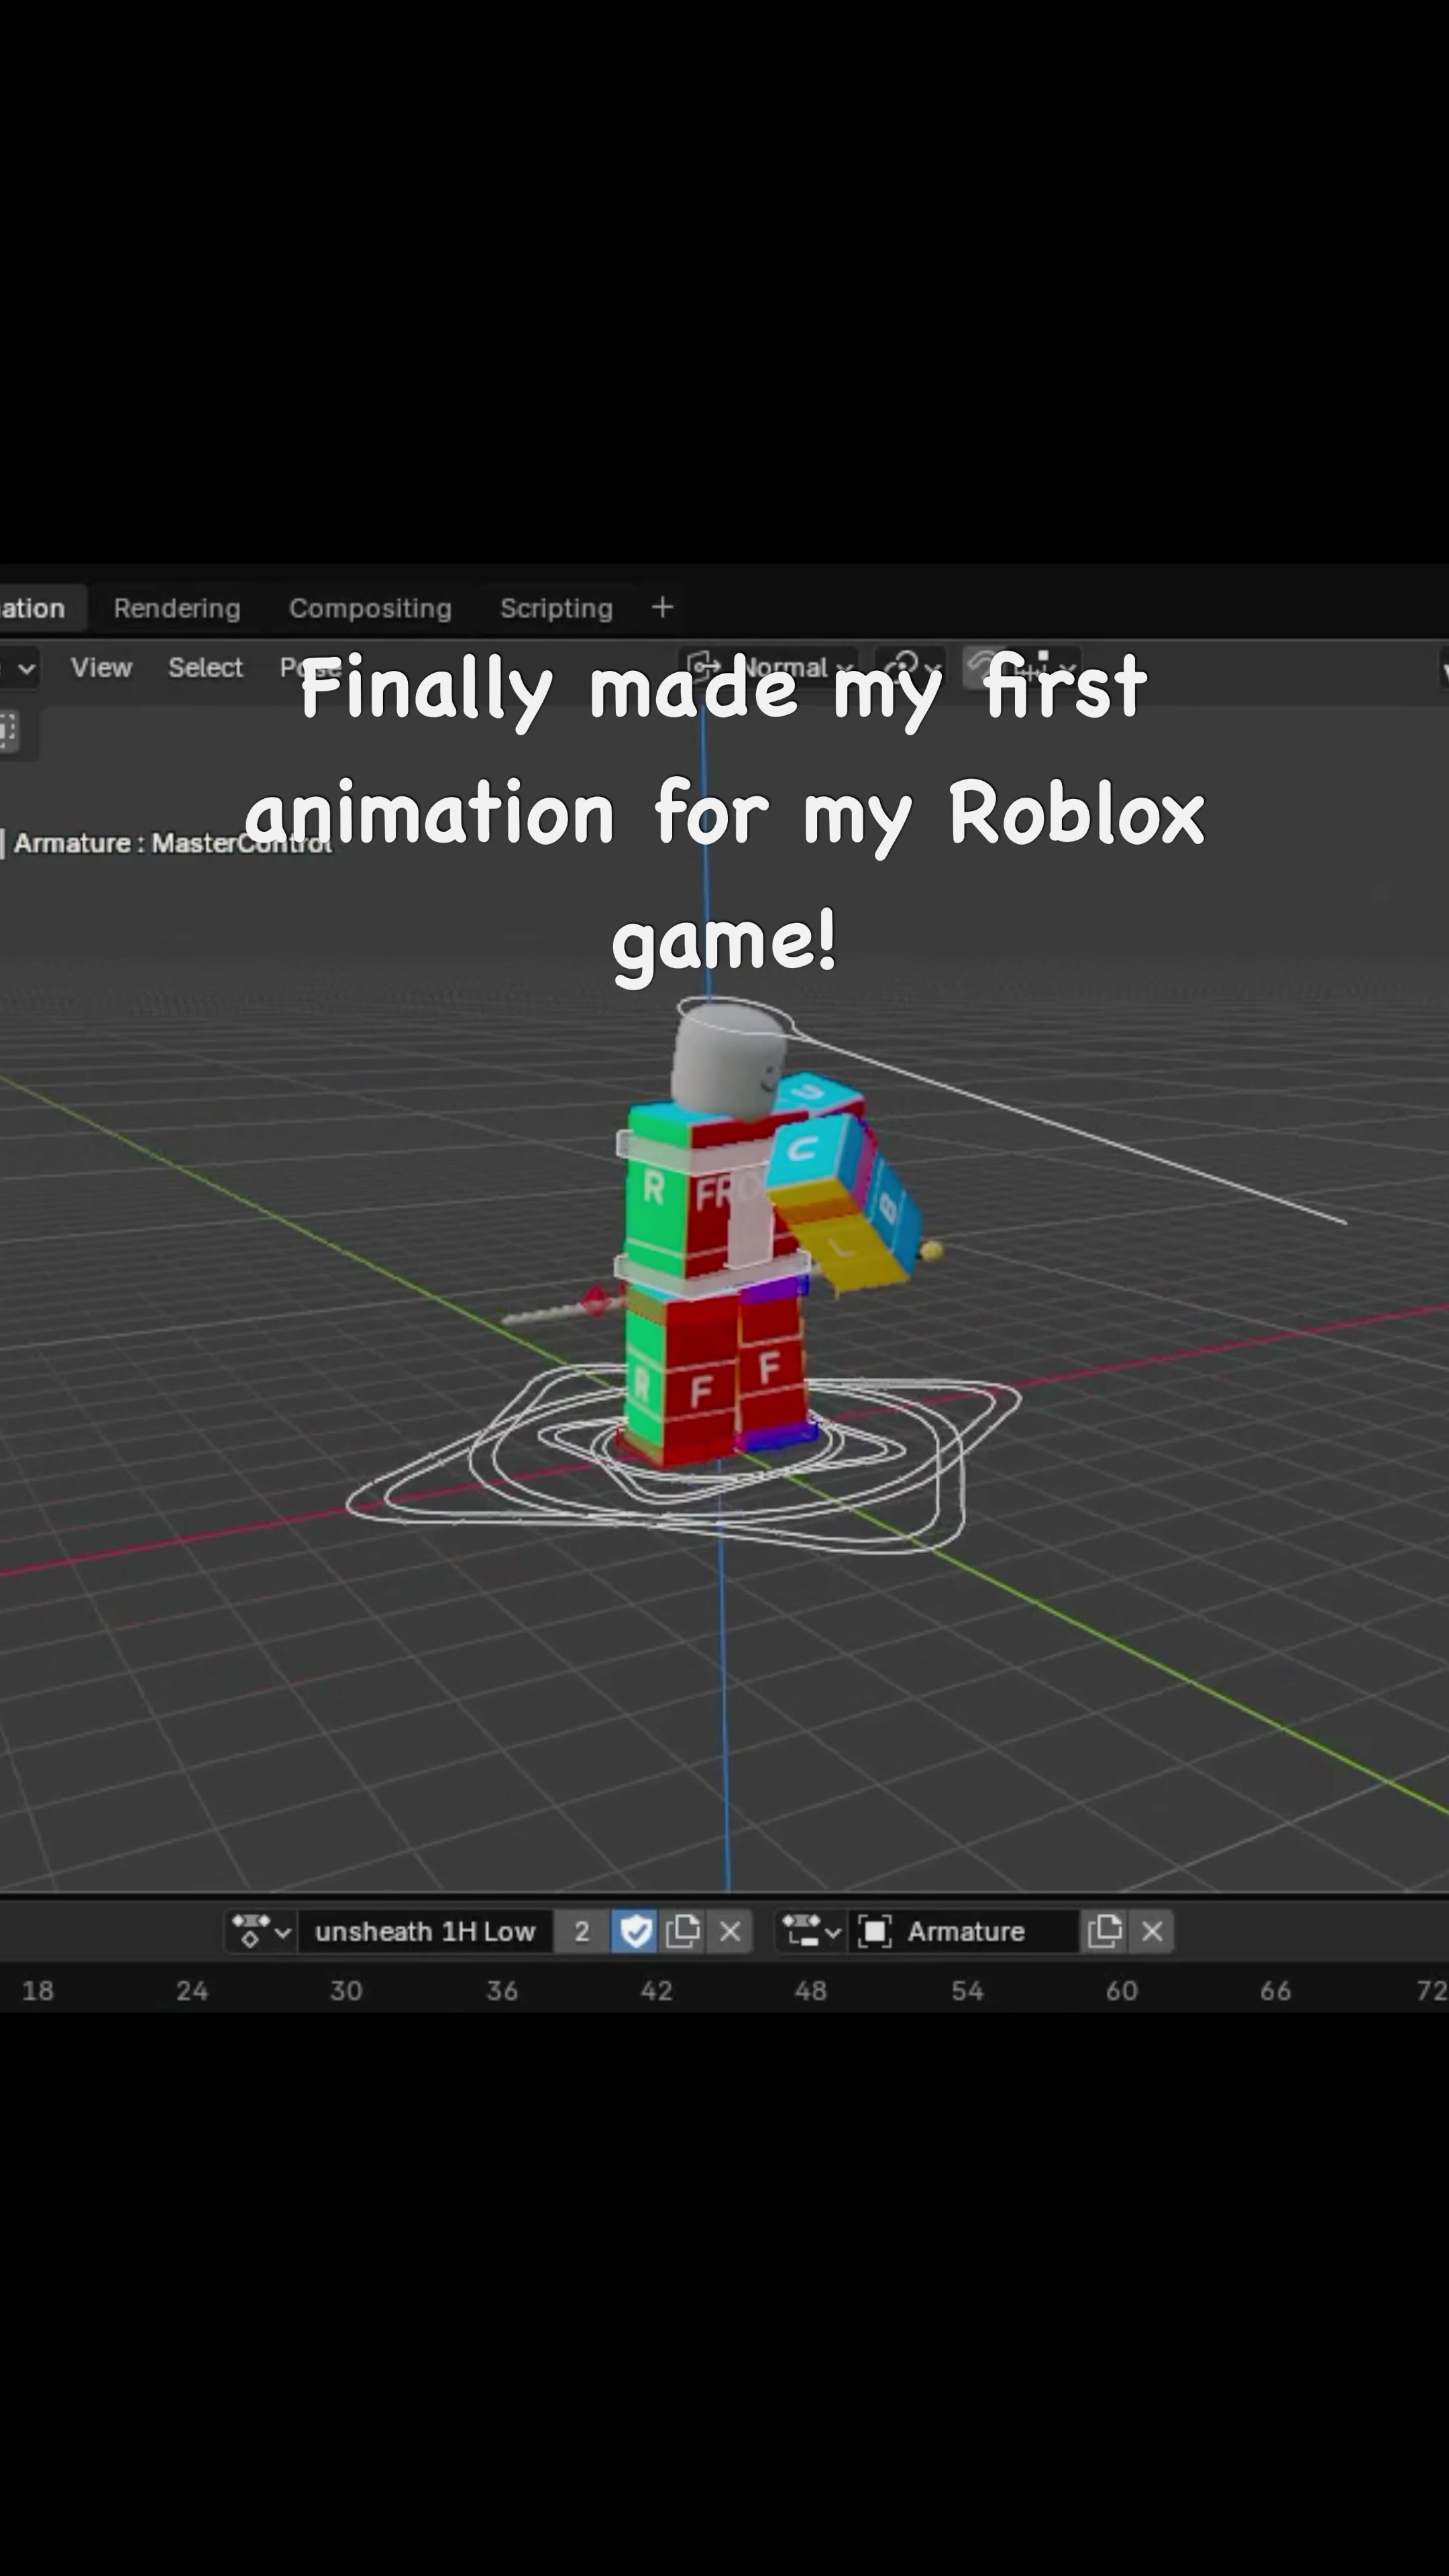Open the Normal transform orientation dropdown

(x=770, y=667)
